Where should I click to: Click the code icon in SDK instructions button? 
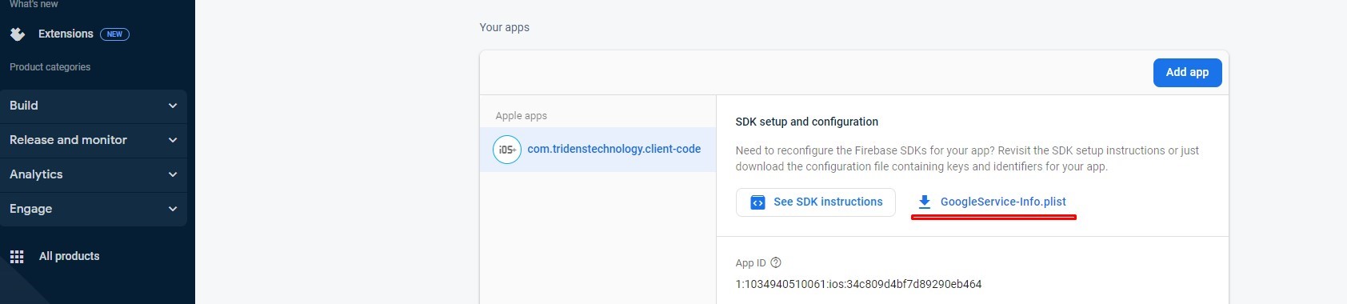click(757, 202)
